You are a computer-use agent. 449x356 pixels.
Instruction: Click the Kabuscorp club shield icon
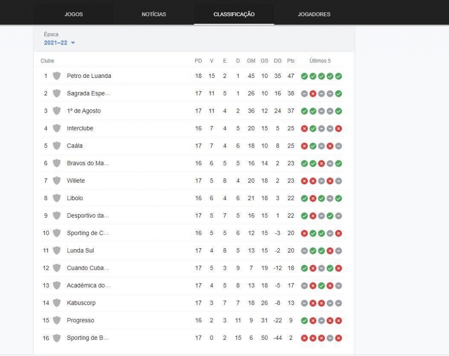pos(57,303)
